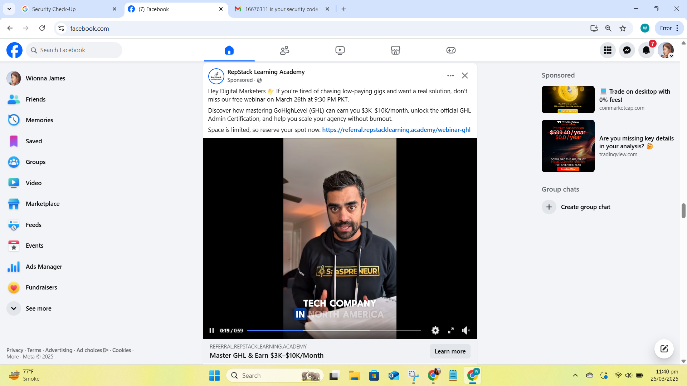
Task: Open the Menu grid icon
Action: point(608,50)
